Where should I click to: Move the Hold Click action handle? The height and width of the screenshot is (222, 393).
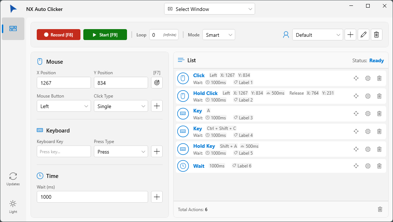pyautogui.click(x=356, y=96)
